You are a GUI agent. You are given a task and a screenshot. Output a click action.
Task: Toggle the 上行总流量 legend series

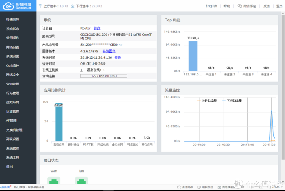207,101
